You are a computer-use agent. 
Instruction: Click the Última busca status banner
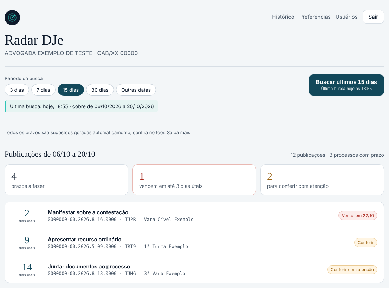click(82, 106)
